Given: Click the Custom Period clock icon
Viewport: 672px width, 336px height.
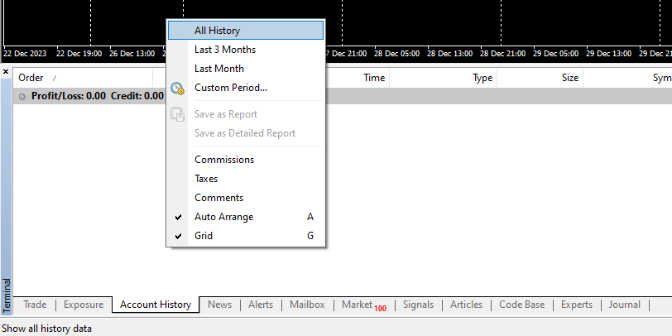Looking at the screenshot, I should point(177,88).
